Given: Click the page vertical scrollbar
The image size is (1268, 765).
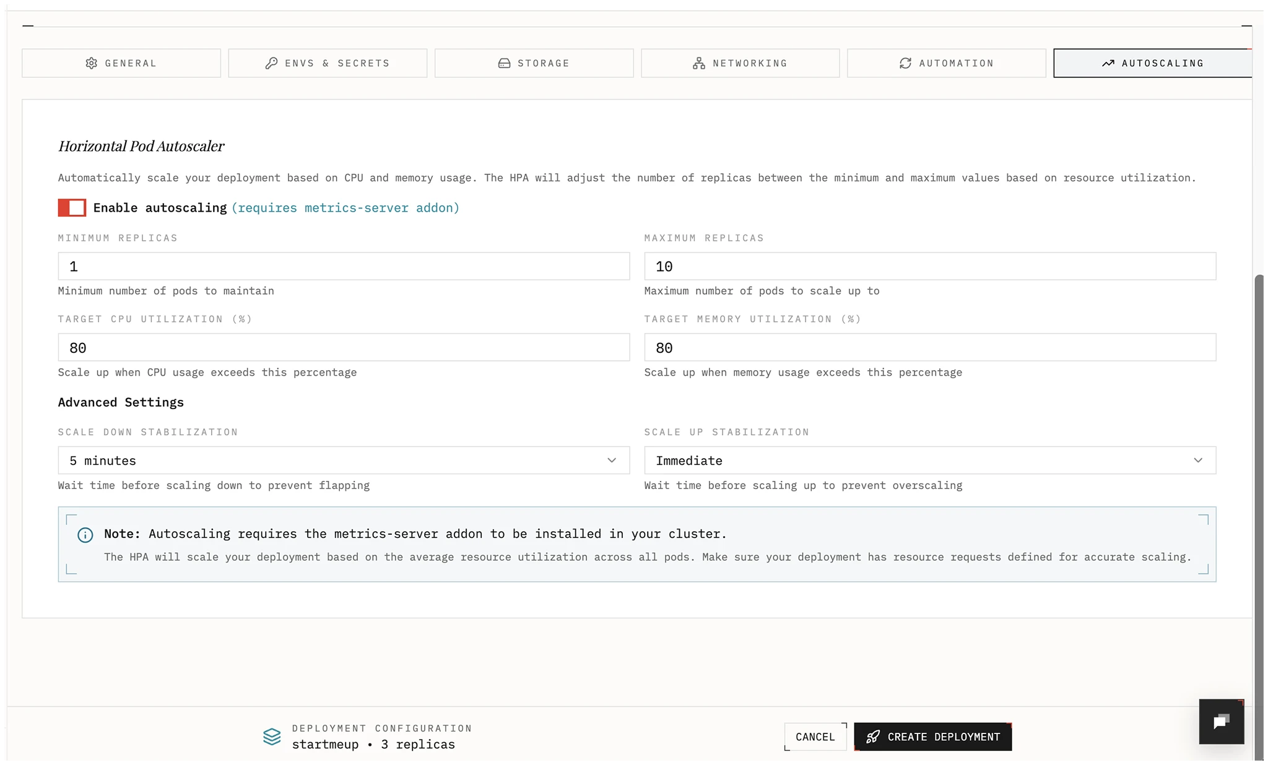Looking at the screenshot, I should pyautogui.click(x=1260, y=495).
